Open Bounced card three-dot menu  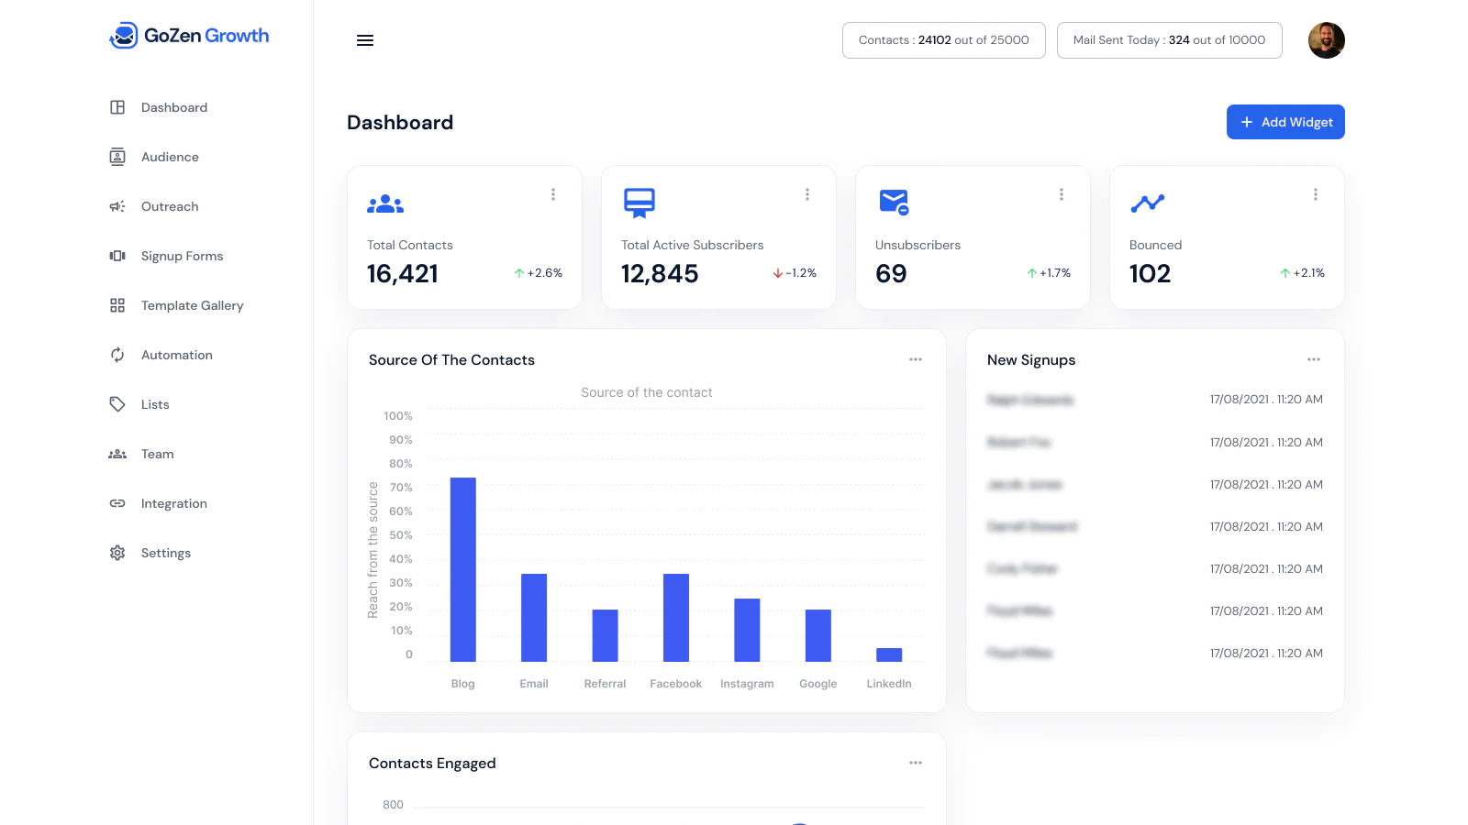(1316, 194)
